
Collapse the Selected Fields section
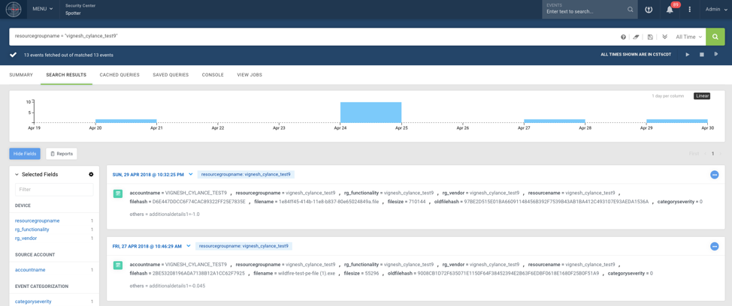17,175
